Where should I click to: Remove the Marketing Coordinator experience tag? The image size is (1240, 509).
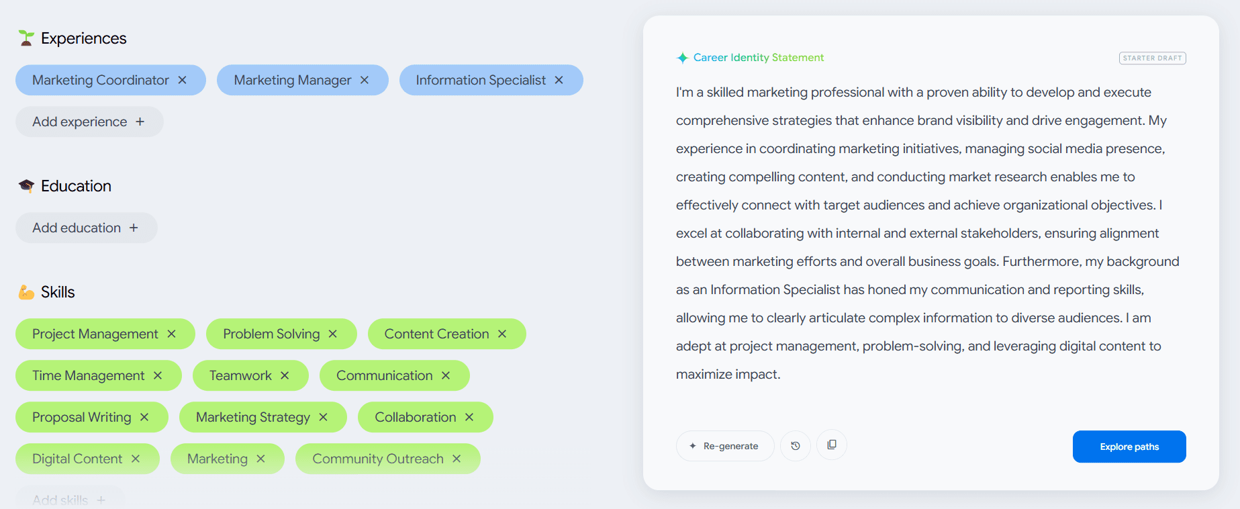[x=182, y=80]
